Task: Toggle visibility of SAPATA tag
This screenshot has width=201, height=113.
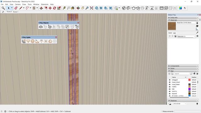Action: [170, 91]
